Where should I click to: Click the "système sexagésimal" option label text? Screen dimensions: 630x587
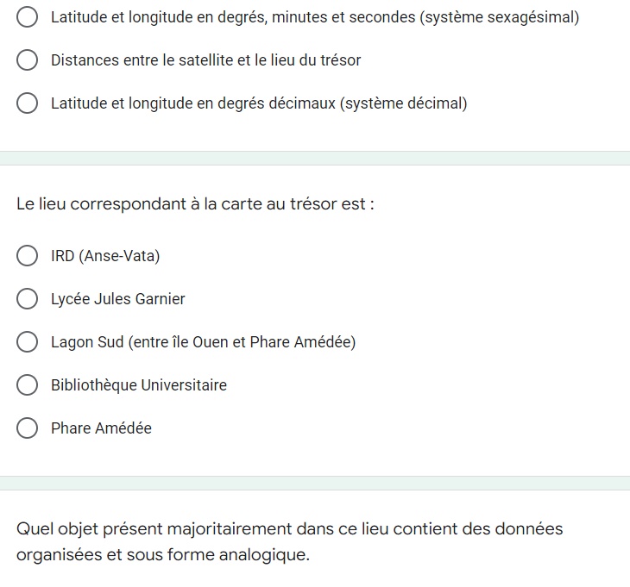314,17
